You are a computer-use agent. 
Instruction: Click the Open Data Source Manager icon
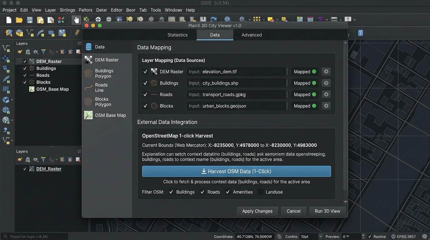(x=9, y=33)
